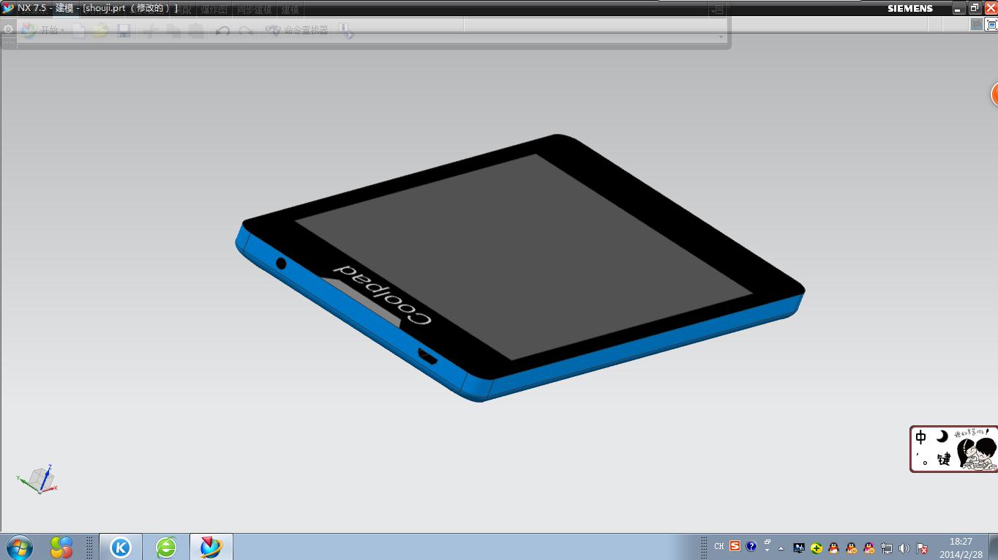Click the faded icon left of full-screen toggle
This screenshot has height=560, width=998.
[x=976, y=24]
